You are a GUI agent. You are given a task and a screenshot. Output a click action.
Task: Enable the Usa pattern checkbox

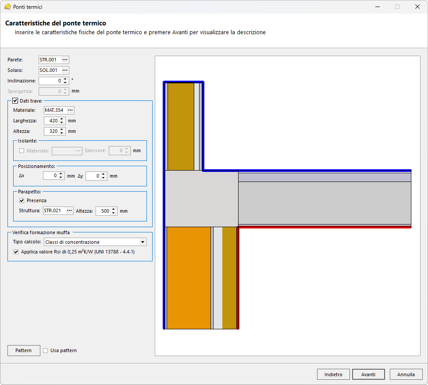coord(46,350)
